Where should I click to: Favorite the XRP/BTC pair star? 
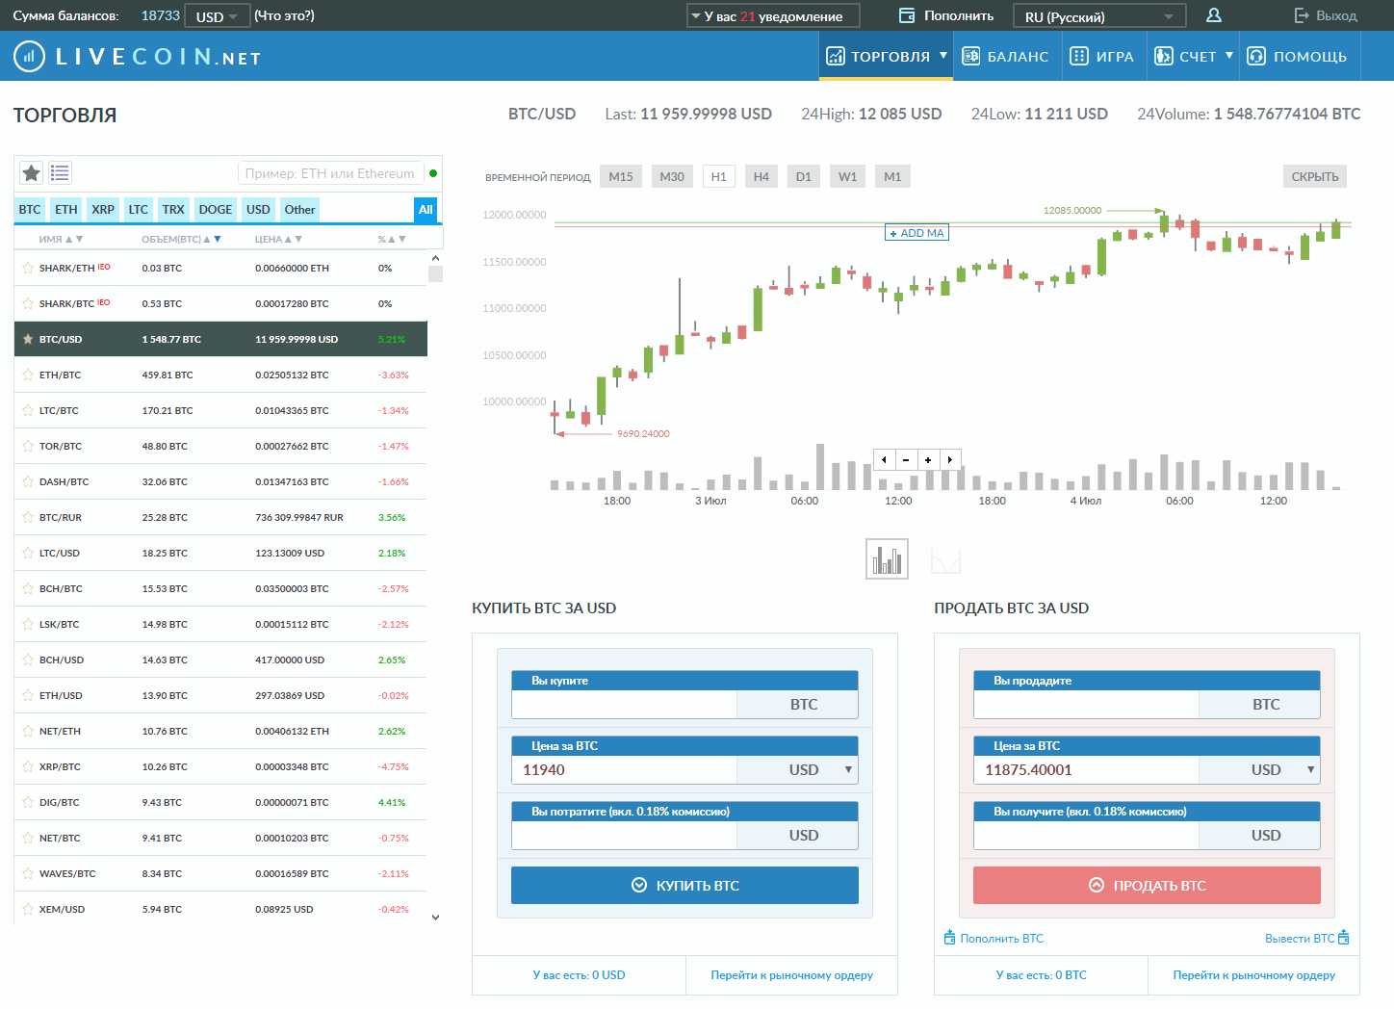(28, 766)
